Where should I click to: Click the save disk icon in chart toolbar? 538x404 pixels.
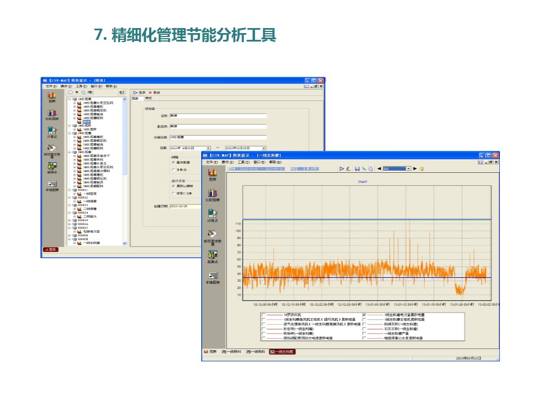[x=357, y=168]
